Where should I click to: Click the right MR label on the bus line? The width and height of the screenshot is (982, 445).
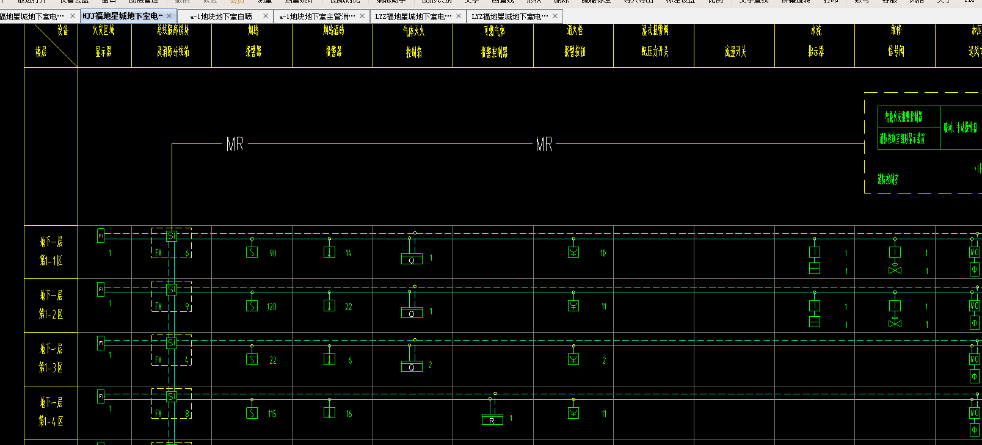click(544, 144)
